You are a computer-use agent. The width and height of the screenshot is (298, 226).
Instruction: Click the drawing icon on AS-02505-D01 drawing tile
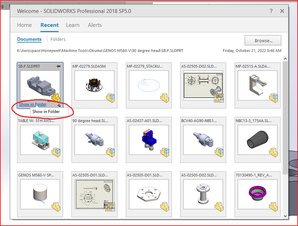pyautogui.click(x=110, y=206)
